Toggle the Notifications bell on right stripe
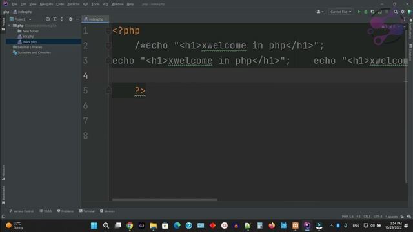The width and height of the screenshot is (413, 232). [410, 21]
